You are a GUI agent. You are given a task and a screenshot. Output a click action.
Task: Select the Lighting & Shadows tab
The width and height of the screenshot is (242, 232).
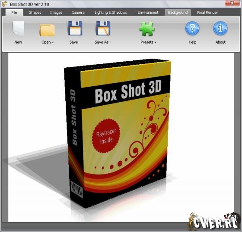[111, 13]
